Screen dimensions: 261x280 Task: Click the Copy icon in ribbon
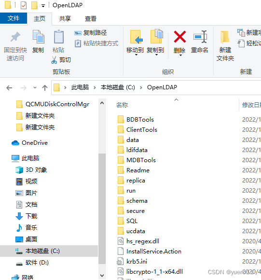39,37
